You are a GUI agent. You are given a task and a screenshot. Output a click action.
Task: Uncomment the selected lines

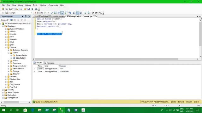88,13
